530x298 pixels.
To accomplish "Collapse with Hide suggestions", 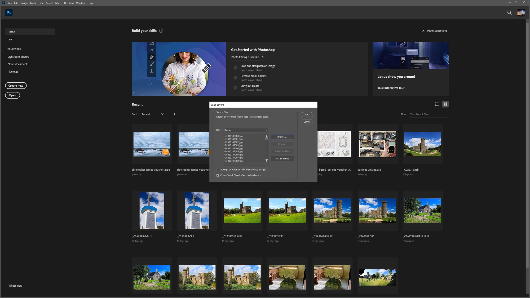I will coord(435,31).
